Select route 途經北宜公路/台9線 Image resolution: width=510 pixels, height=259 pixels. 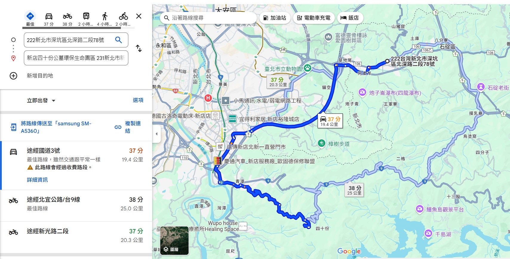[x=76, y=206]
